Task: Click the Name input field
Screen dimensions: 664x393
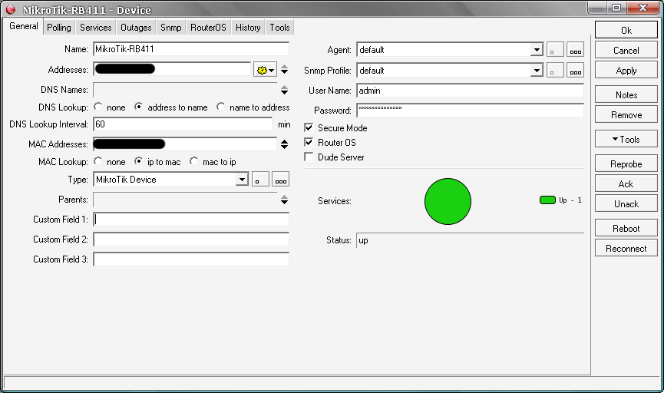Action: coord(191,49)
